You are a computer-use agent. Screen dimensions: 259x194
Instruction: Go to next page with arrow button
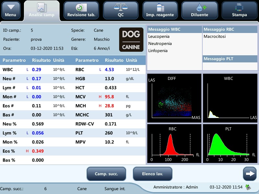pyautogui.click(x=249, y=174)
